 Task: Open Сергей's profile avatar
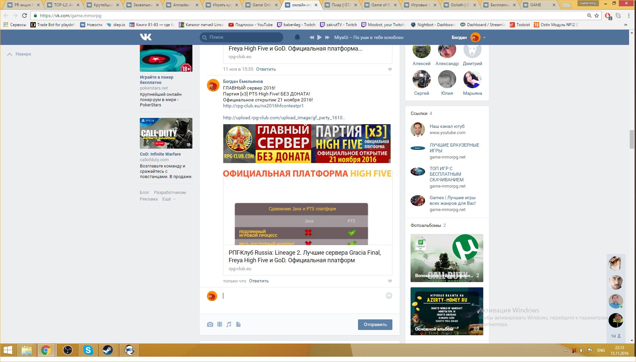[421, 79]
